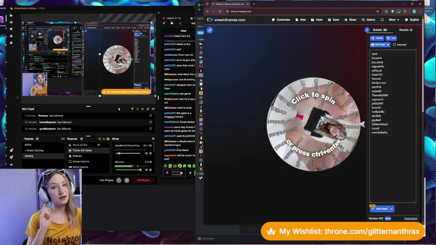This screenshot has height=245, width=436.
Task: Click Open in the Wheel of Names toolbar
Action: [x=317, y=20]
